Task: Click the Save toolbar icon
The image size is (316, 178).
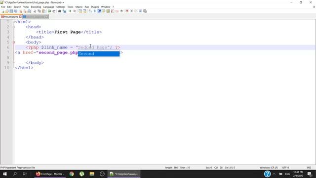Action: point(11,11)
